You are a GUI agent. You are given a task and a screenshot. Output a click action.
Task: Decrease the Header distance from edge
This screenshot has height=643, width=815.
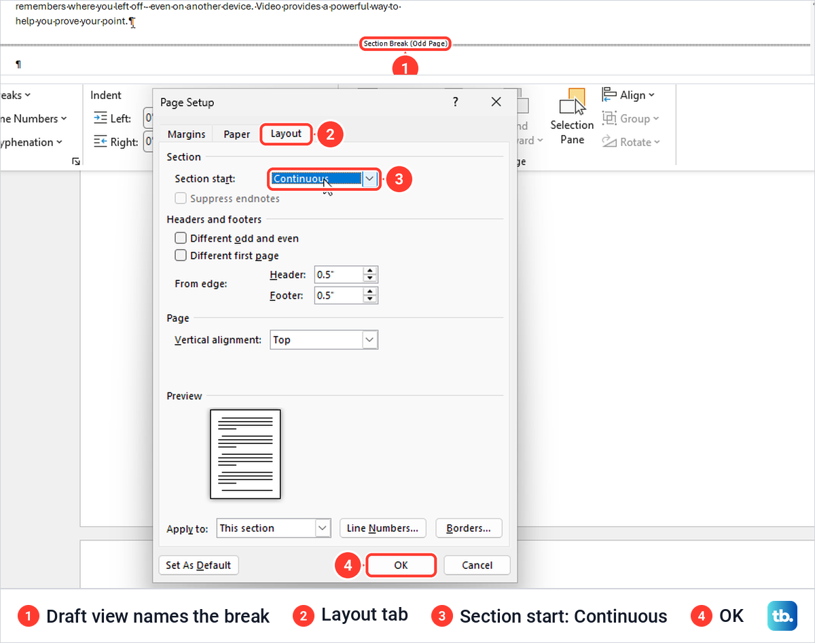[370, 278]
